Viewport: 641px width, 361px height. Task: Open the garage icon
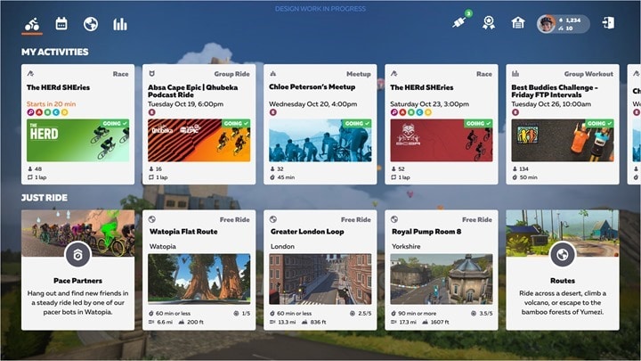pos(518,22)
